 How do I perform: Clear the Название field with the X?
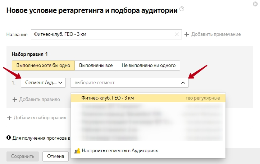coord(177,34)
